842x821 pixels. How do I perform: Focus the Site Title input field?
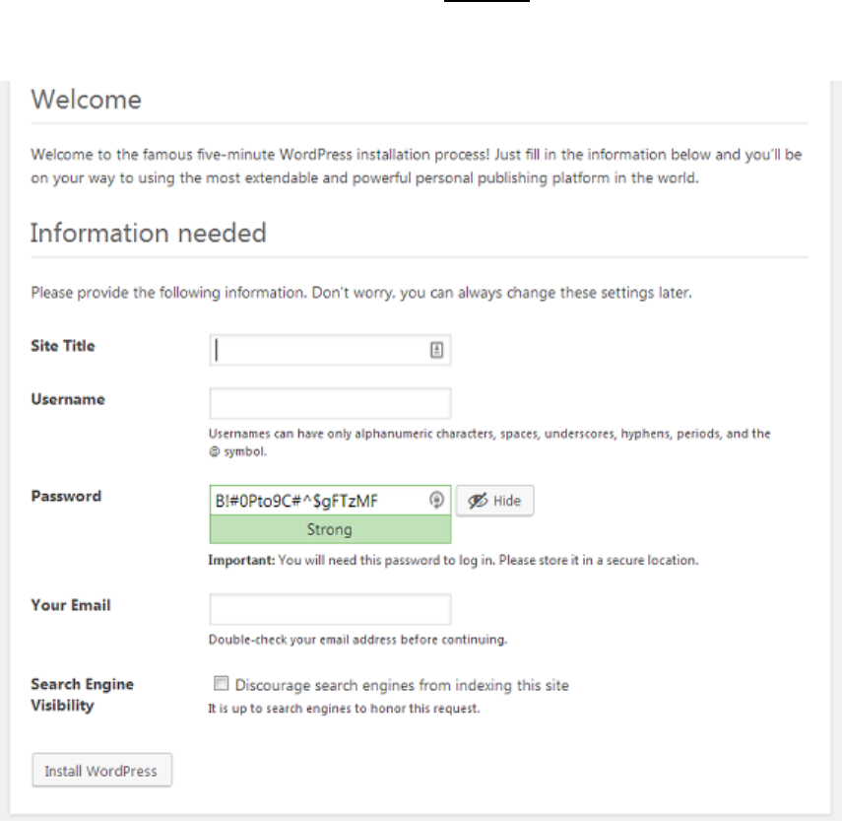[330, 350]
